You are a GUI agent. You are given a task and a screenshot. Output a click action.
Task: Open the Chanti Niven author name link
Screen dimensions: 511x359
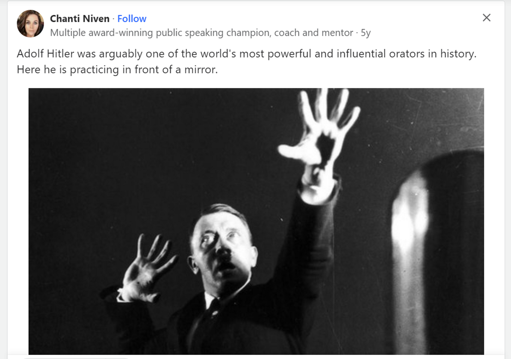pyautogui.click(x=80, y=19)
